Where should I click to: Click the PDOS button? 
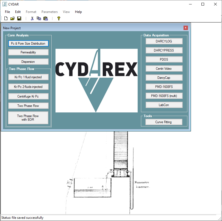164,59
